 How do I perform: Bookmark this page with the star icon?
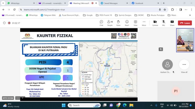point(165,10)
